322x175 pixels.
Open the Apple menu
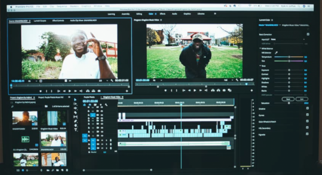point(11,7)
